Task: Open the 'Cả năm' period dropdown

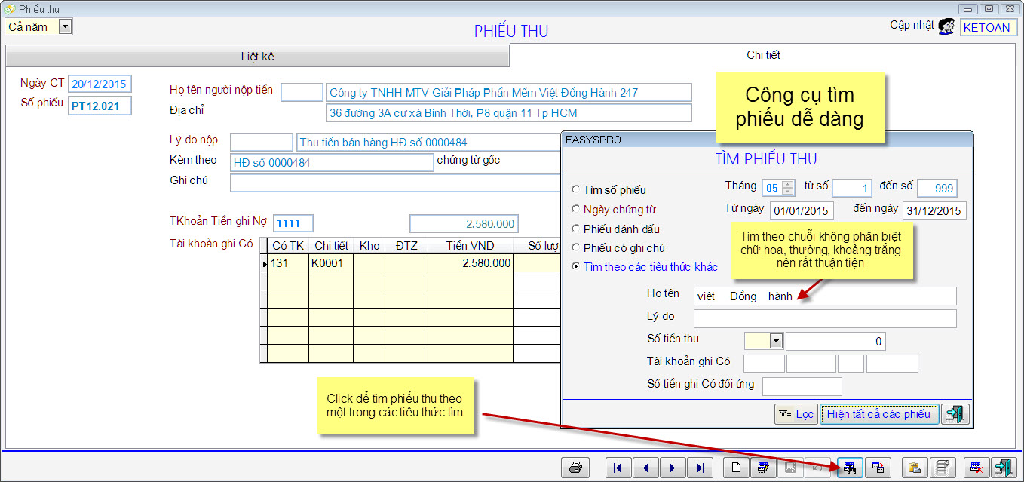Action: click(65, 27)
